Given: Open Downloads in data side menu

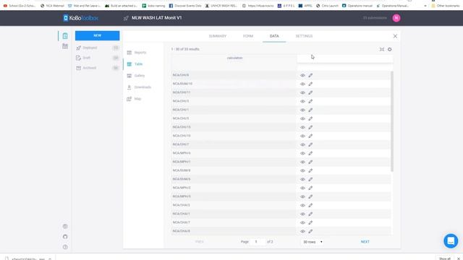Looking at the screenshot, I should coord(143,87).
